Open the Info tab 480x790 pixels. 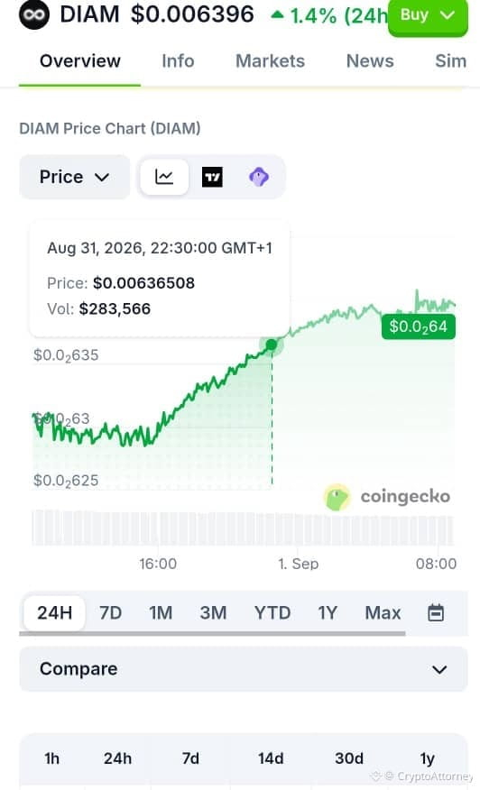[178, 61]
